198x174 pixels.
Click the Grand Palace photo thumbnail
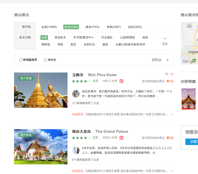click(41, 147)
